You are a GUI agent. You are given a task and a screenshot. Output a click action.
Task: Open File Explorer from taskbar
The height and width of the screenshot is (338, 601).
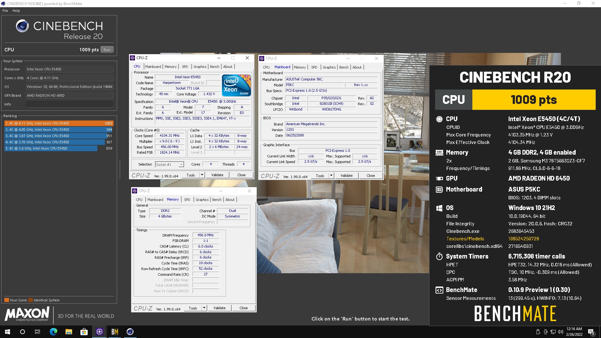tap(69, 332)
